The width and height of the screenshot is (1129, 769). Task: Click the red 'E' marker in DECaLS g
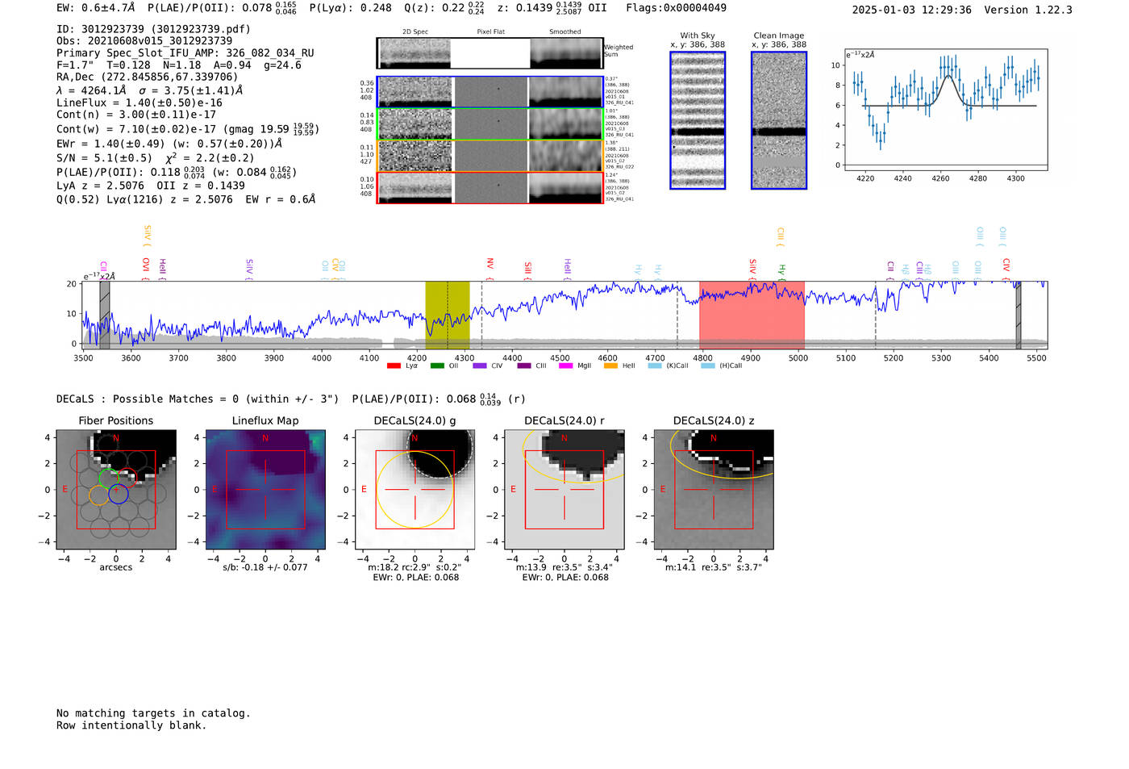365,490
